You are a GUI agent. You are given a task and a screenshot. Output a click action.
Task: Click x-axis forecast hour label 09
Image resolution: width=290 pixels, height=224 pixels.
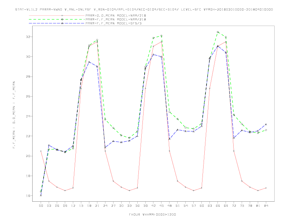65,206
